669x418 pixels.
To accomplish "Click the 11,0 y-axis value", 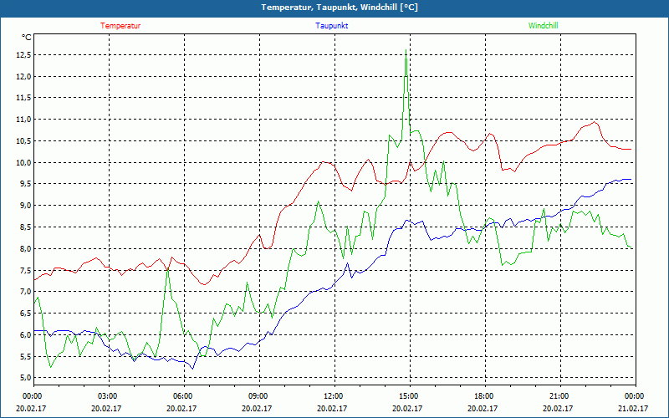I will (24, 120).
